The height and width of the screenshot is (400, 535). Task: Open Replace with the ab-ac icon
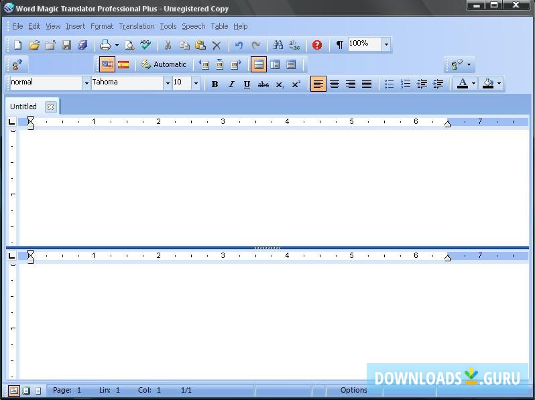tap(294, 45)
